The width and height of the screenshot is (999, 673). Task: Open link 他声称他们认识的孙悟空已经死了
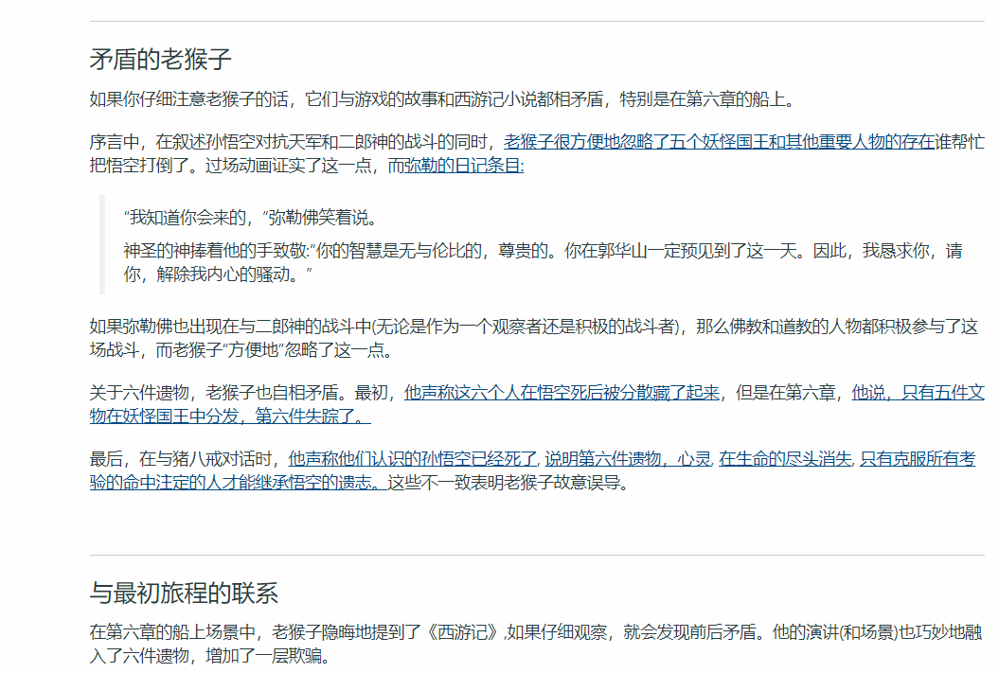[x=413, y=459]
